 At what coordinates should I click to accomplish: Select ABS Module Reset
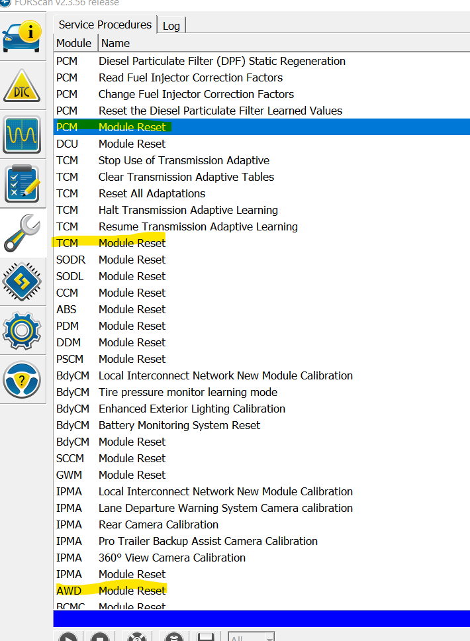click(261, 309)
